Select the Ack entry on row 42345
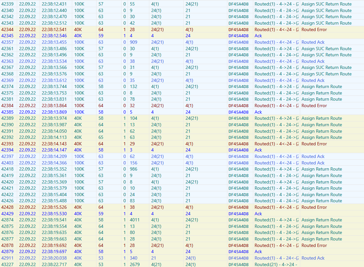The height and width of the screenshot is (267, 364). pyautogui.click(x=258, y=36)
